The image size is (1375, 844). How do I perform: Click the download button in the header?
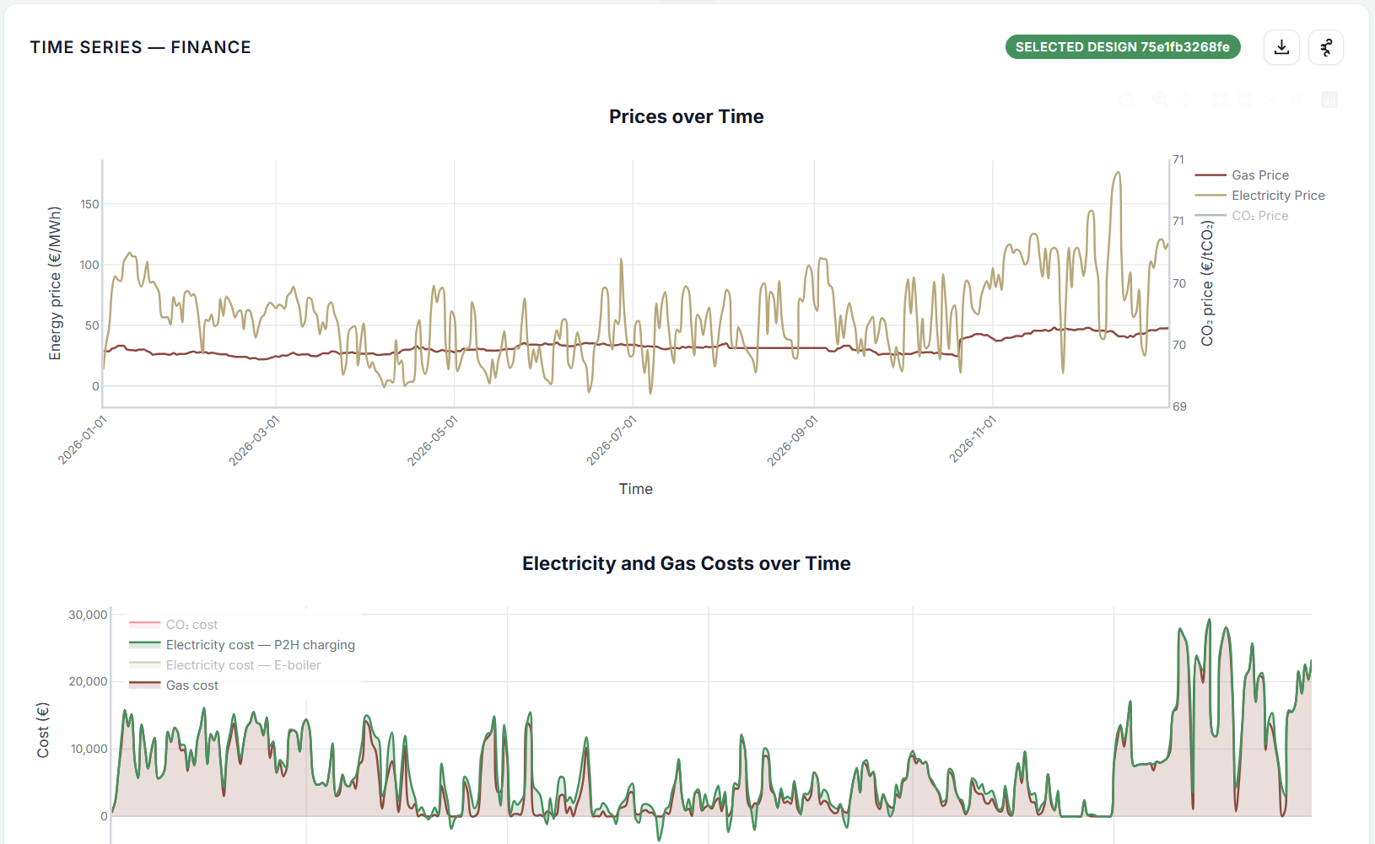[1281, 47]
